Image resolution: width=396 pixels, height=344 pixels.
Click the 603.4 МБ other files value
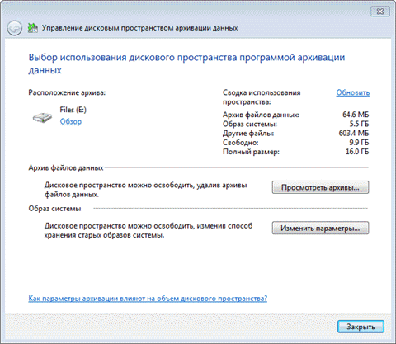point(354,133)
